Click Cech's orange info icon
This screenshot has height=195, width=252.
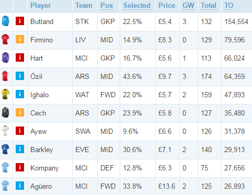[20, 112]
